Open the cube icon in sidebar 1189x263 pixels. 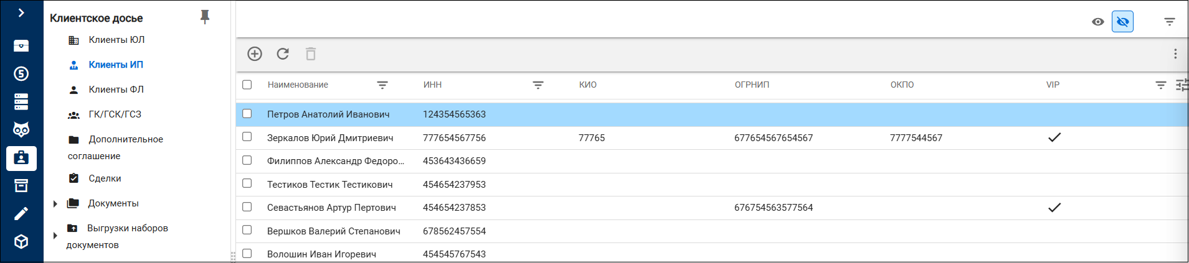[21, 241]
